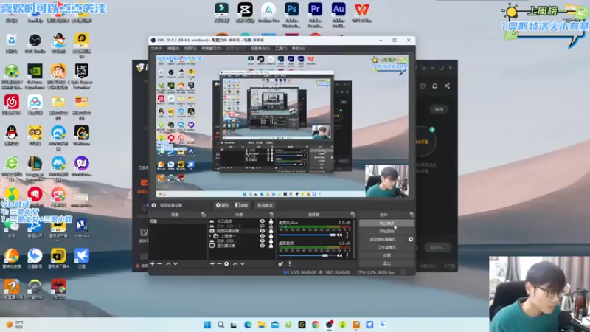Screen dimensions: 590x332
Task: Toggle the lock on 今日战绩 source
Action: 271,221
